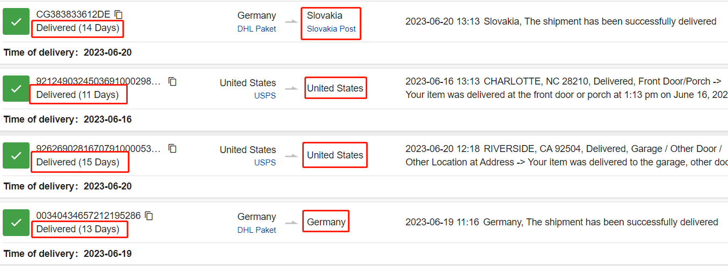Select the Delivered (14 Days) status
Screen dimensions: 728x266
[x=78, y=28]
